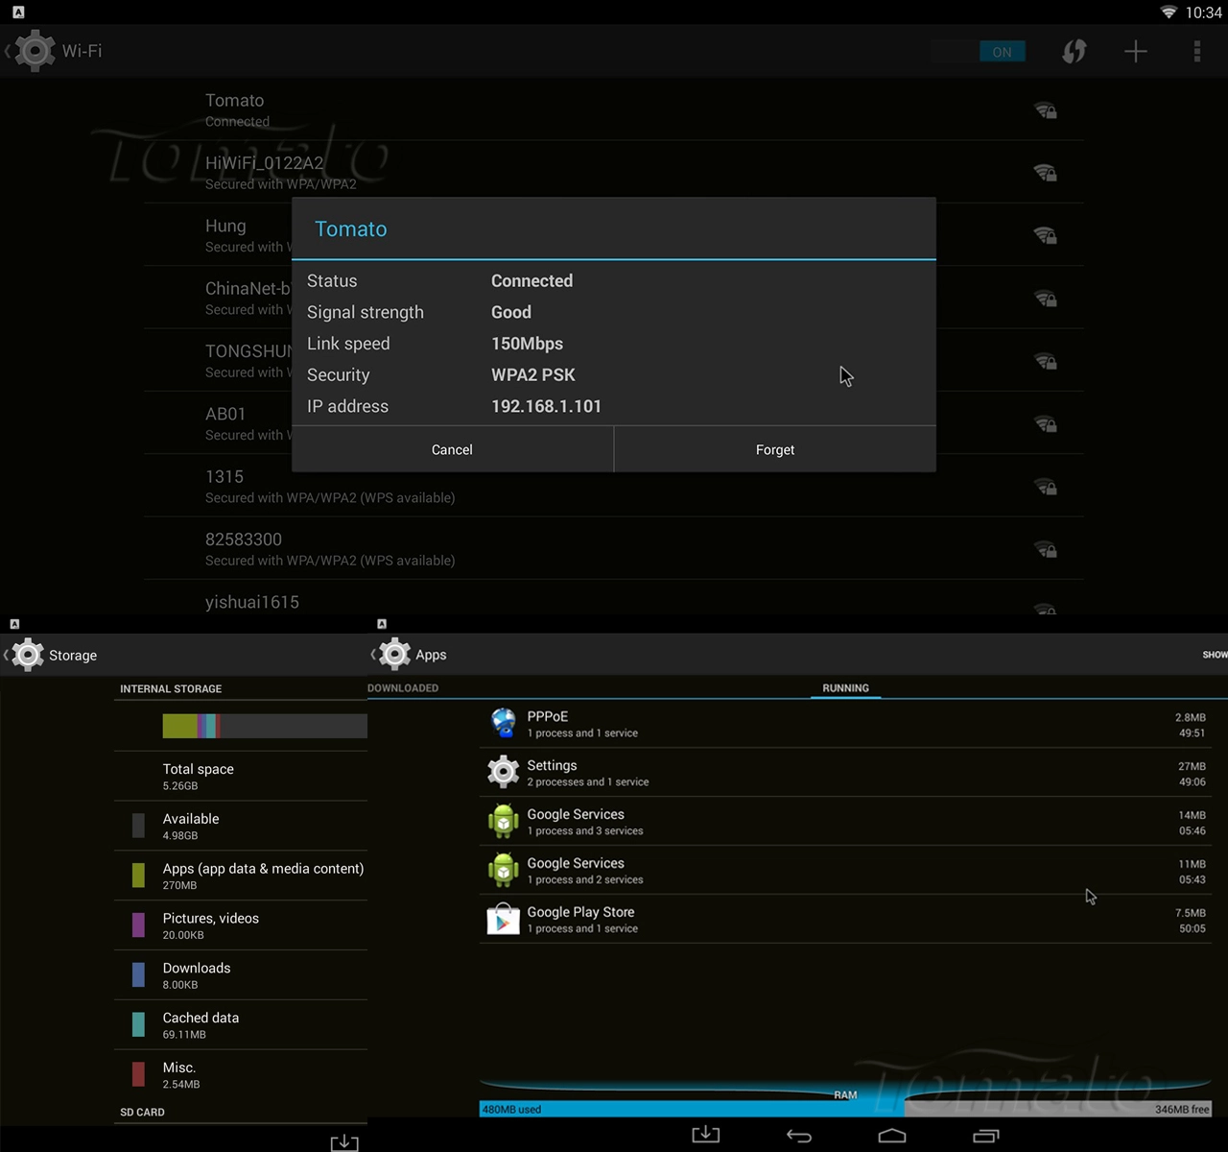Open the recent apps navigation icon

[985, 1136]
